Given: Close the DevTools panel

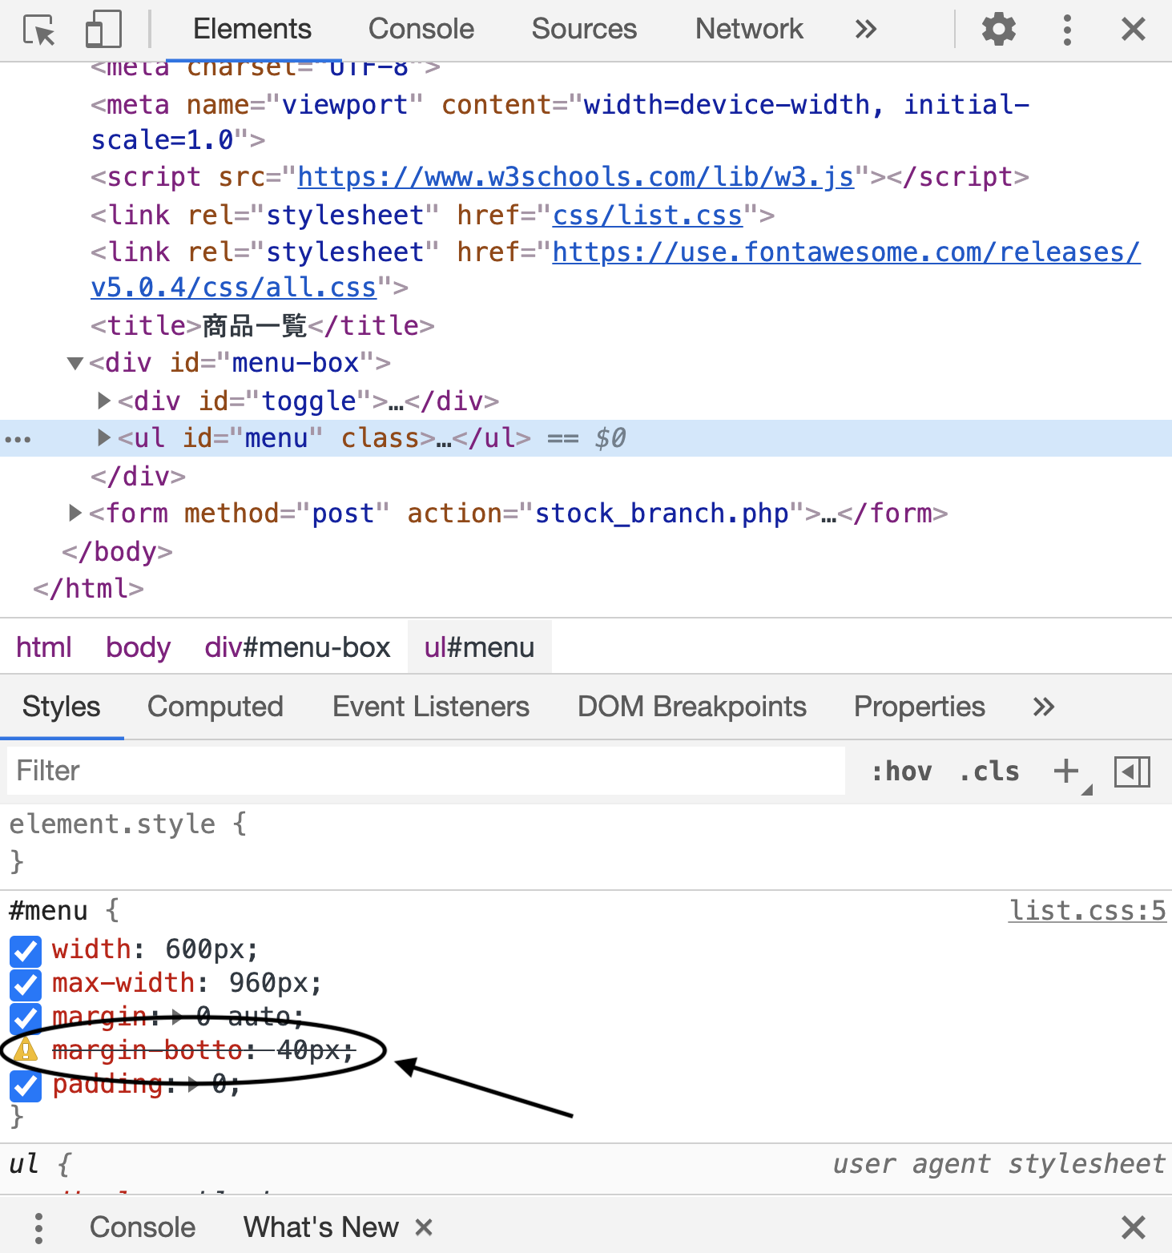Looking at the screenshot, I should point(1134,30).
